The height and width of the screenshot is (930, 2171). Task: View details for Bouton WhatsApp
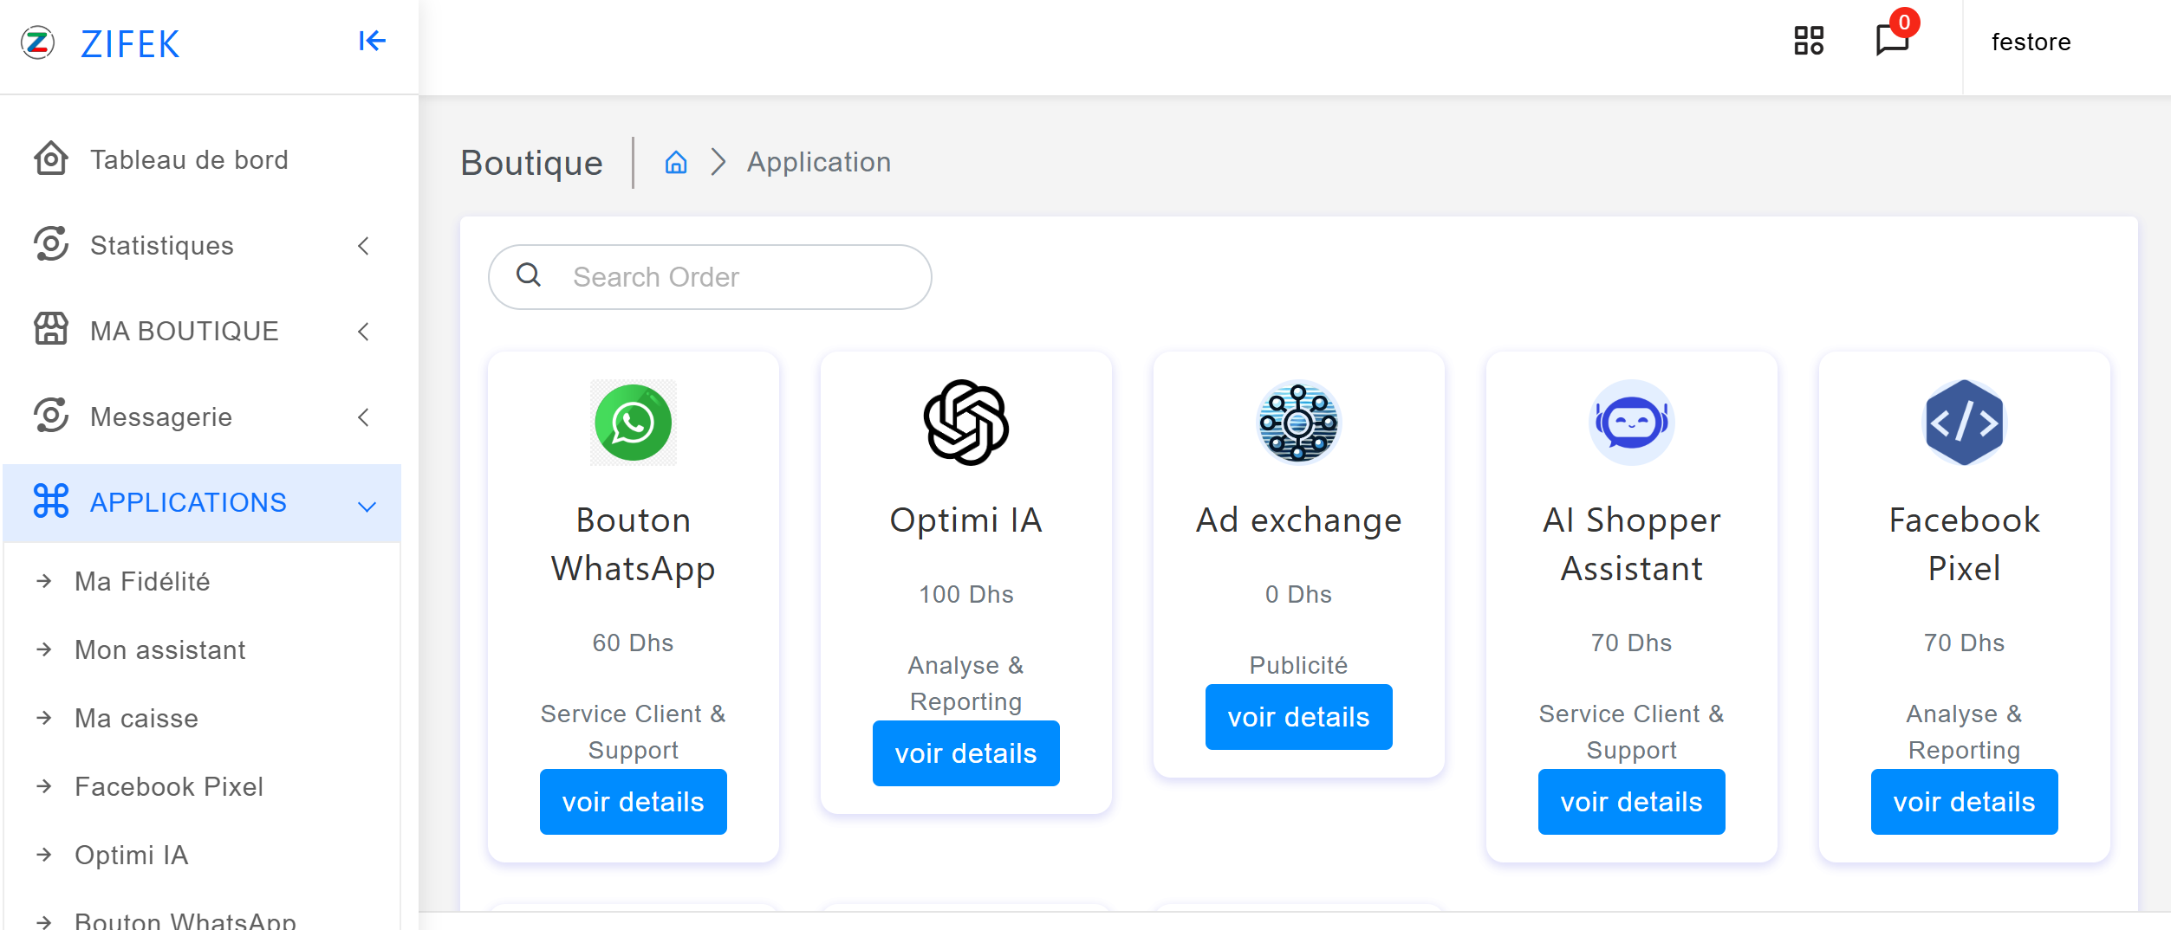tap(633, 802)
